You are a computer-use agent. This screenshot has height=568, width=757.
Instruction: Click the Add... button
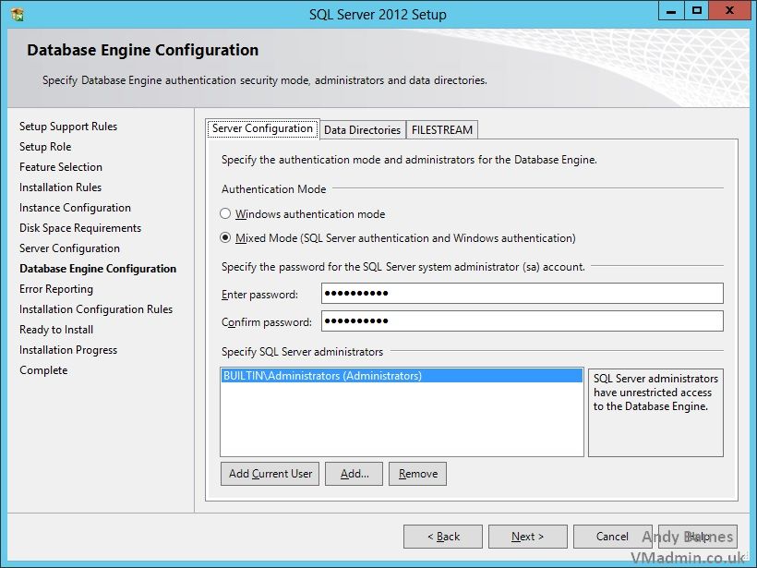tap(354, 474)
